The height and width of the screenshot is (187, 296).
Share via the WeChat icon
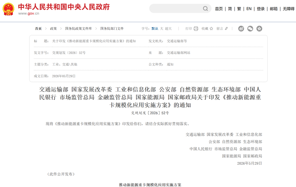(x=250, y=28)
